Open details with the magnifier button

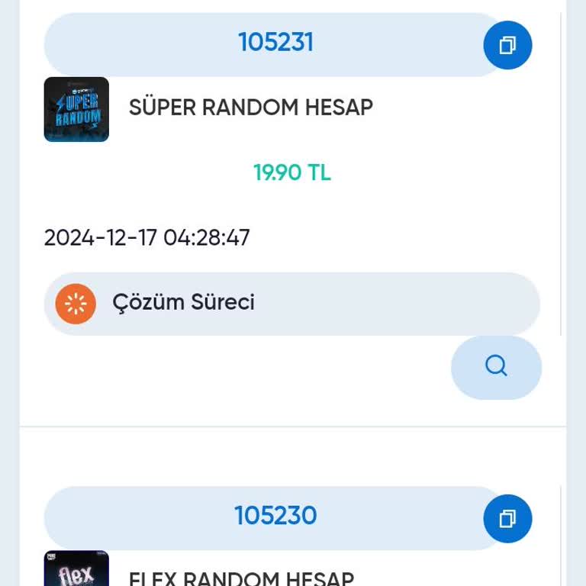point(496,367)
